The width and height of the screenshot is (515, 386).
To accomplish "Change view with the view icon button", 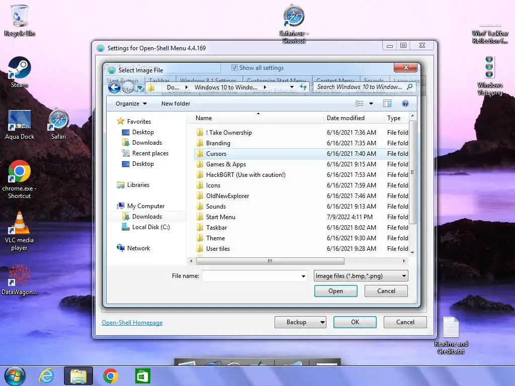I will coord(359,104).
